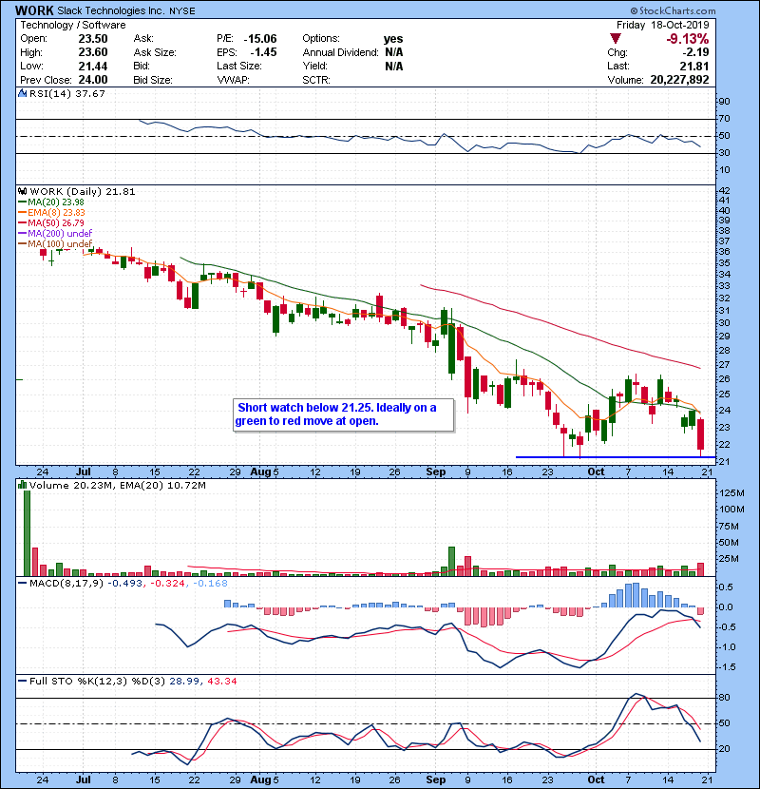This screenshot has height=789, width=760.
Task: Click the Last Size: label
Action: pyautogui.click(x=239, y=66)
